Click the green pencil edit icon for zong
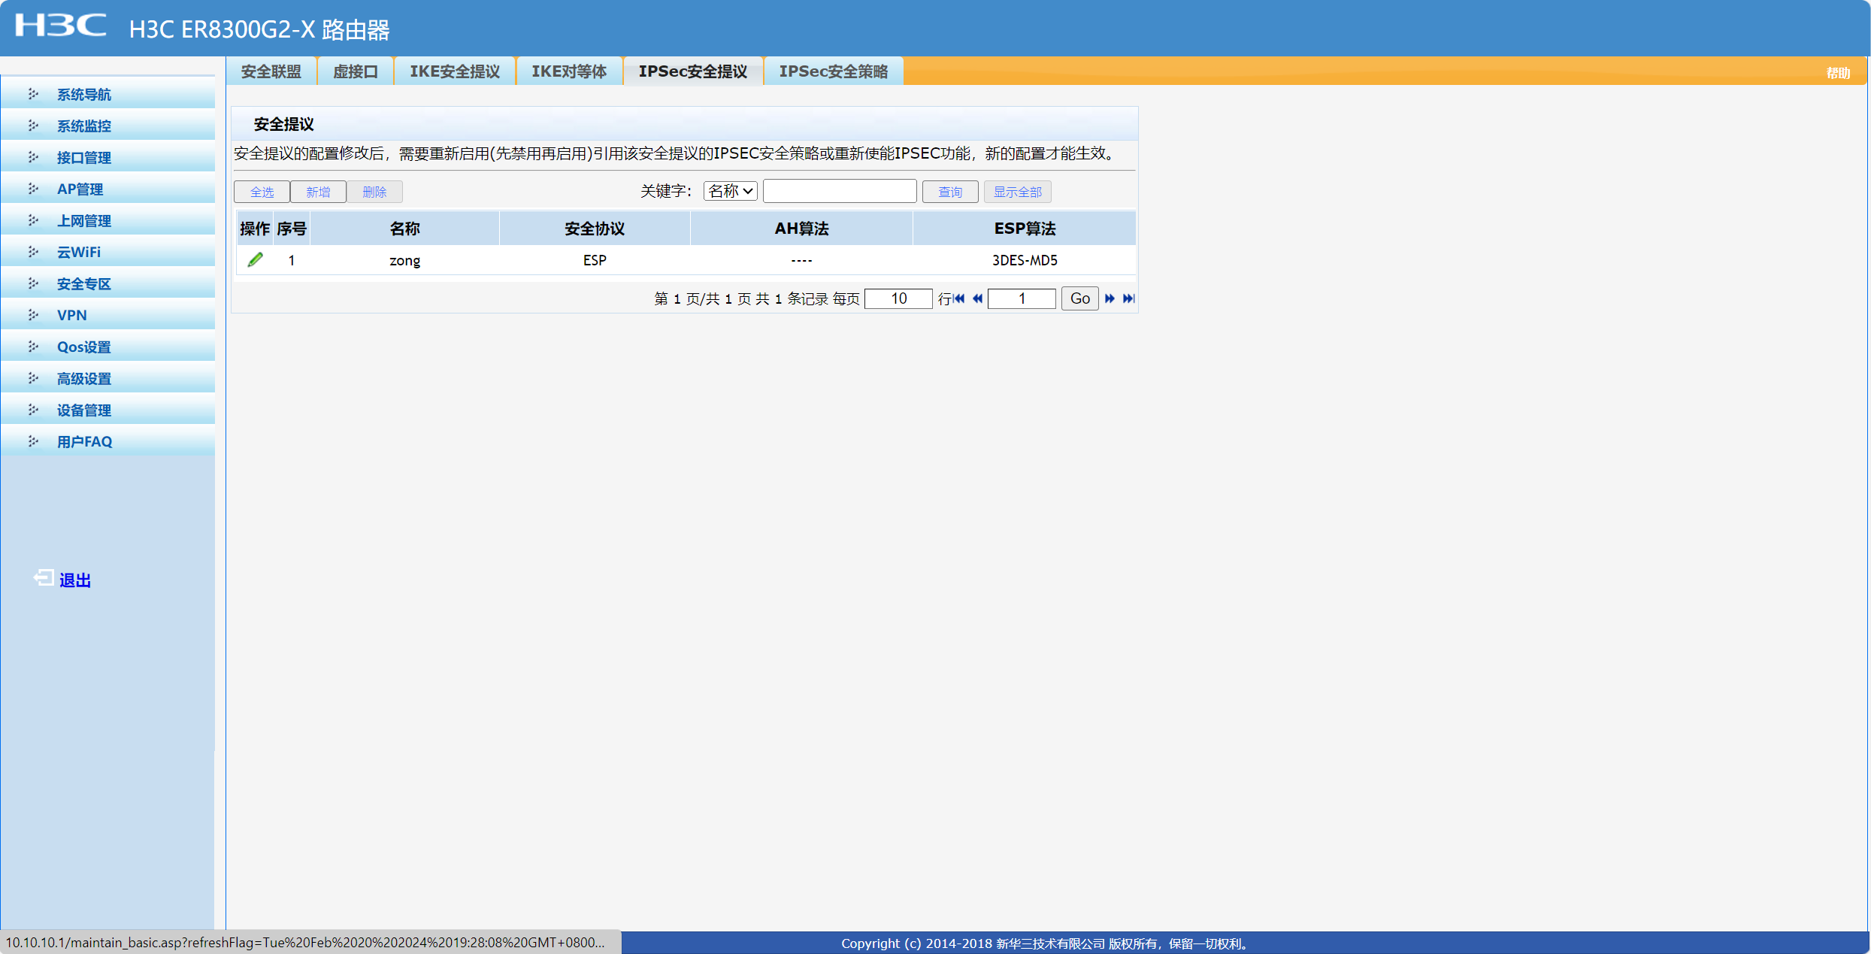1871x954 pixels. 256,260
